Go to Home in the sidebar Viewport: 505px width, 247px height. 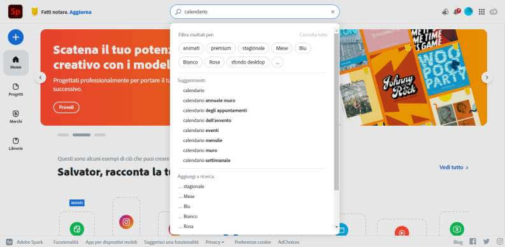click(16, 63)
